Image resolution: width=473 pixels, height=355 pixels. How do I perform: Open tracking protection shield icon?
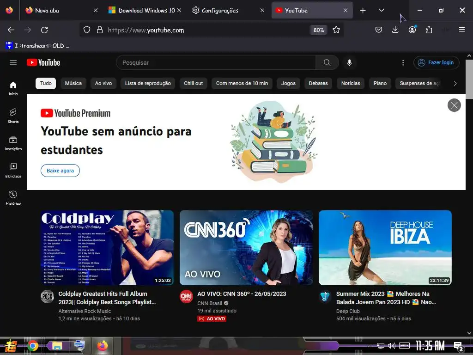coord(87,30)
